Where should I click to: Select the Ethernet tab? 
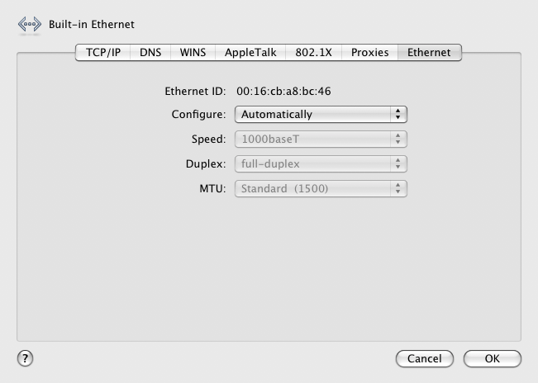429,52
